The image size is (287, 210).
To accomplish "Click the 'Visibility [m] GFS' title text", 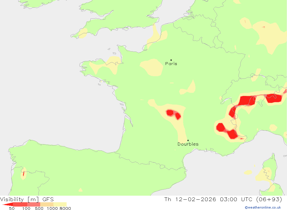I will click(x=27, y=199).
